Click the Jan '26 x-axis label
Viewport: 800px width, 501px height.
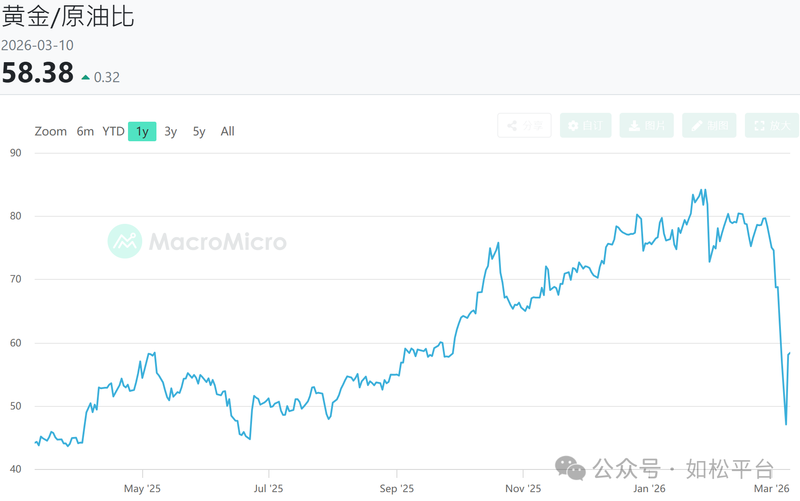(x=649, y=489)
